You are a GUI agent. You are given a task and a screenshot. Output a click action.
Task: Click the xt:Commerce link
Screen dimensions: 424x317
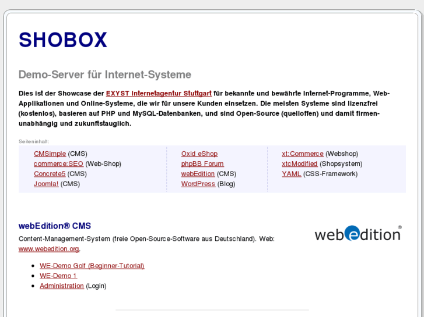(302, 154)
